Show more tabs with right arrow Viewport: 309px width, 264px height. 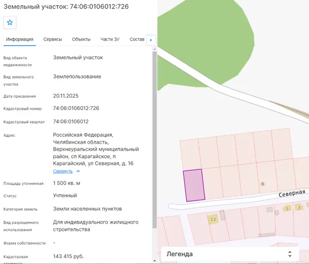click(x=151, y=40)
